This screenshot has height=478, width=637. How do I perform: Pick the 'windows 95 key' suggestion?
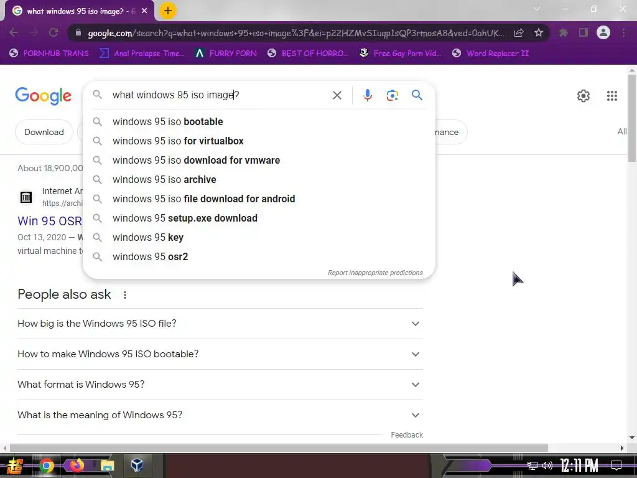tap(259, 237)
